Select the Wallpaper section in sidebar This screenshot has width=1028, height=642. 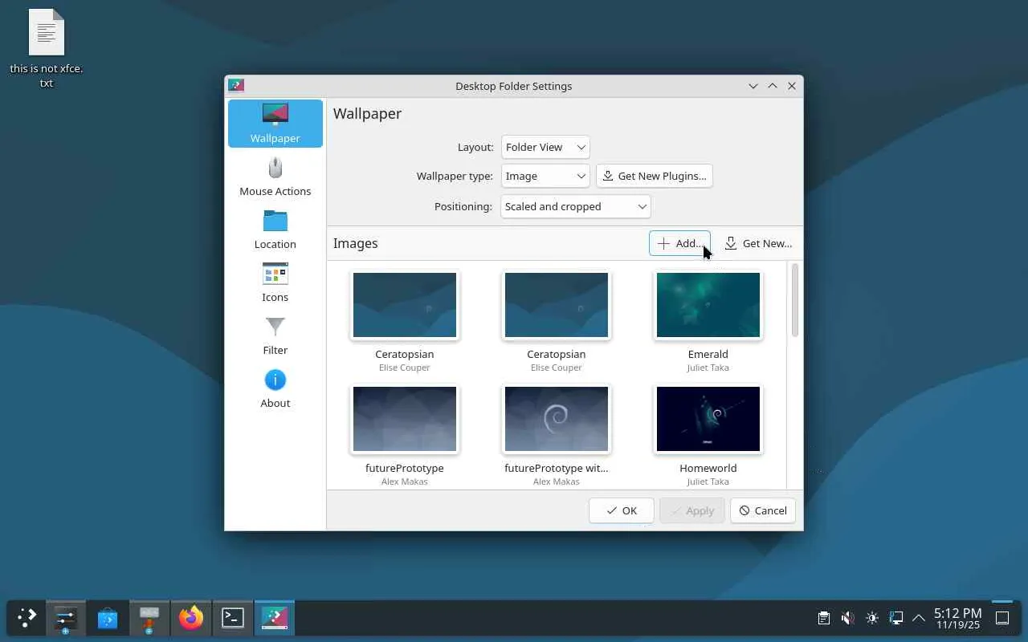[275, 124]
